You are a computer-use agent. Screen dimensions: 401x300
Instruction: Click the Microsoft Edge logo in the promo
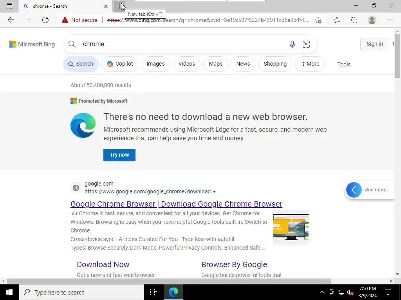83,125
